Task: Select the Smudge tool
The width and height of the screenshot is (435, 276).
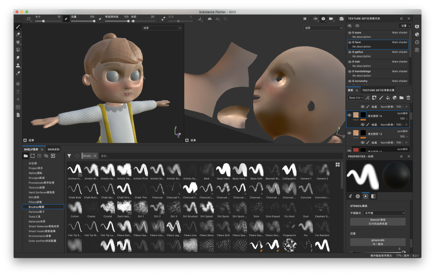Action: pyautogui.click(x=18, y=58)
